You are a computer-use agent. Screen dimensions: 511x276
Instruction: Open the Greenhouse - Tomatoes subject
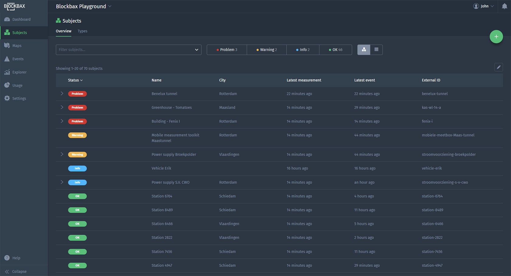pos(172,108)
